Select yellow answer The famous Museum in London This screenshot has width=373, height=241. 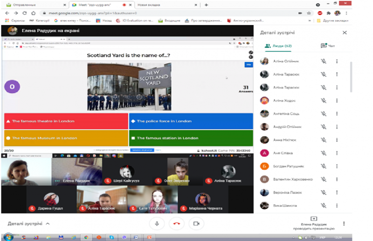66,138
